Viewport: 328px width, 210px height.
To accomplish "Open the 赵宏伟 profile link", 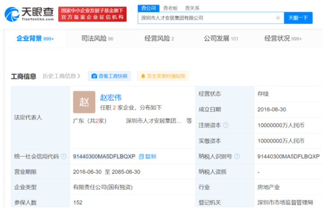I will coord(111,98).
